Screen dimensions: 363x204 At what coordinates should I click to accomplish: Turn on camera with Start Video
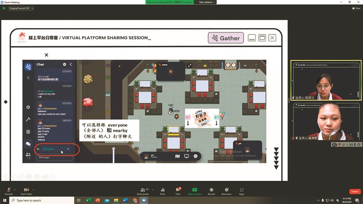pyautogui.click(x=26, y=191)
